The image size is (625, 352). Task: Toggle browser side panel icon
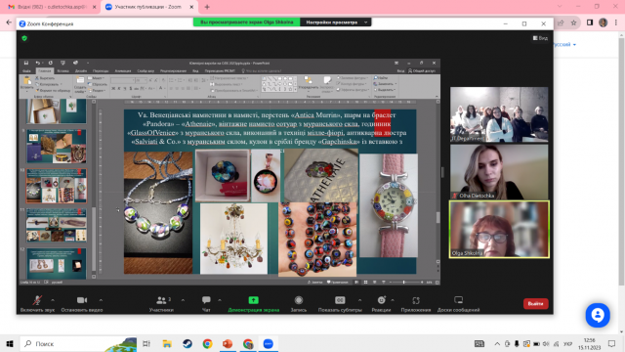(590, 22)
